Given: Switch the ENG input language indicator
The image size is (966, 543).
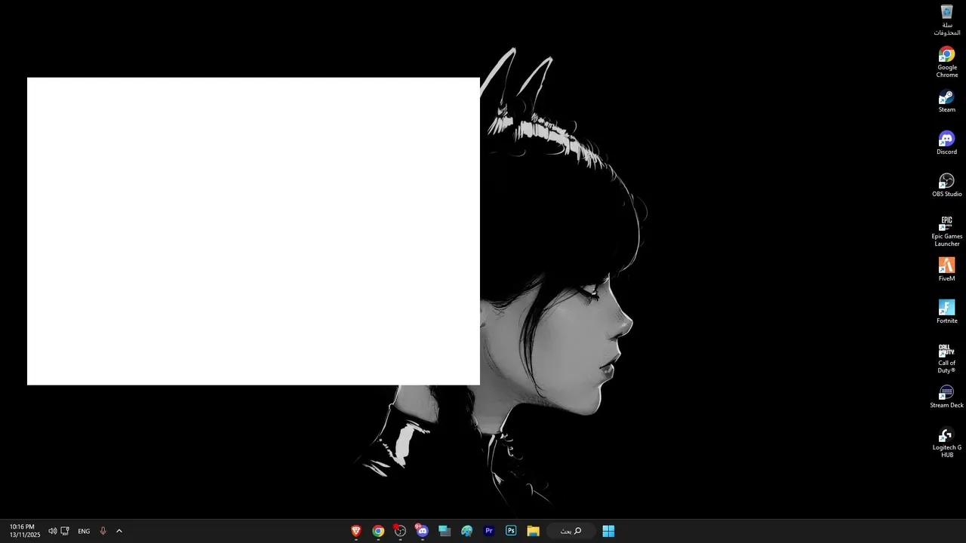Looking at the screenshot, I should coord(84,531).
